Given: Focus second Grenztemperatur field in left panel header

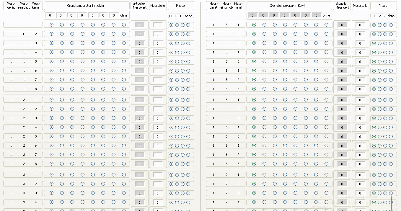Looking at the screenshot, I should click(61, 15).
